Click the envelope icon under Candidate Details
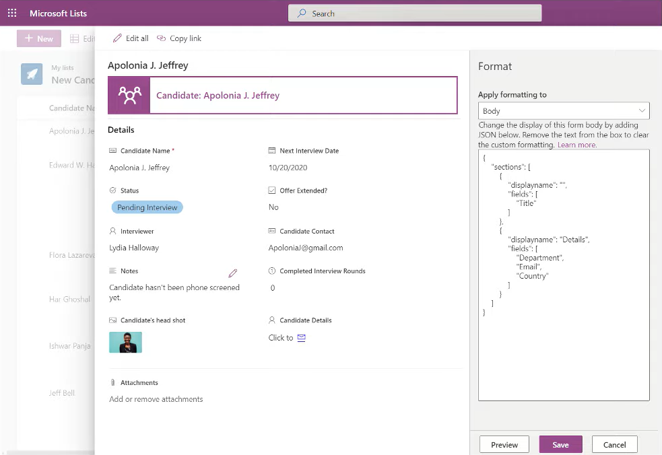 click(301, 338)
